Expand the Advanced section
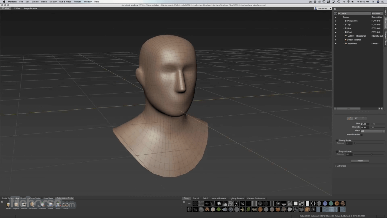This screenshot has height=218, width=387. tap(336, 166)
